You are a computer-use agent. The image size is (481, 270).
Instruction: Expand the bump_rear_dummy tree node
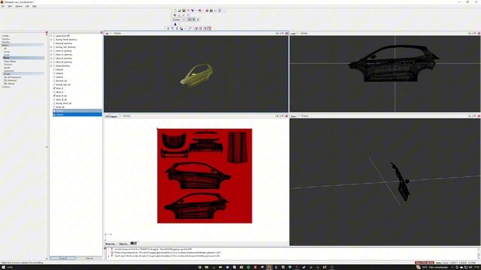tap(51, 47)
